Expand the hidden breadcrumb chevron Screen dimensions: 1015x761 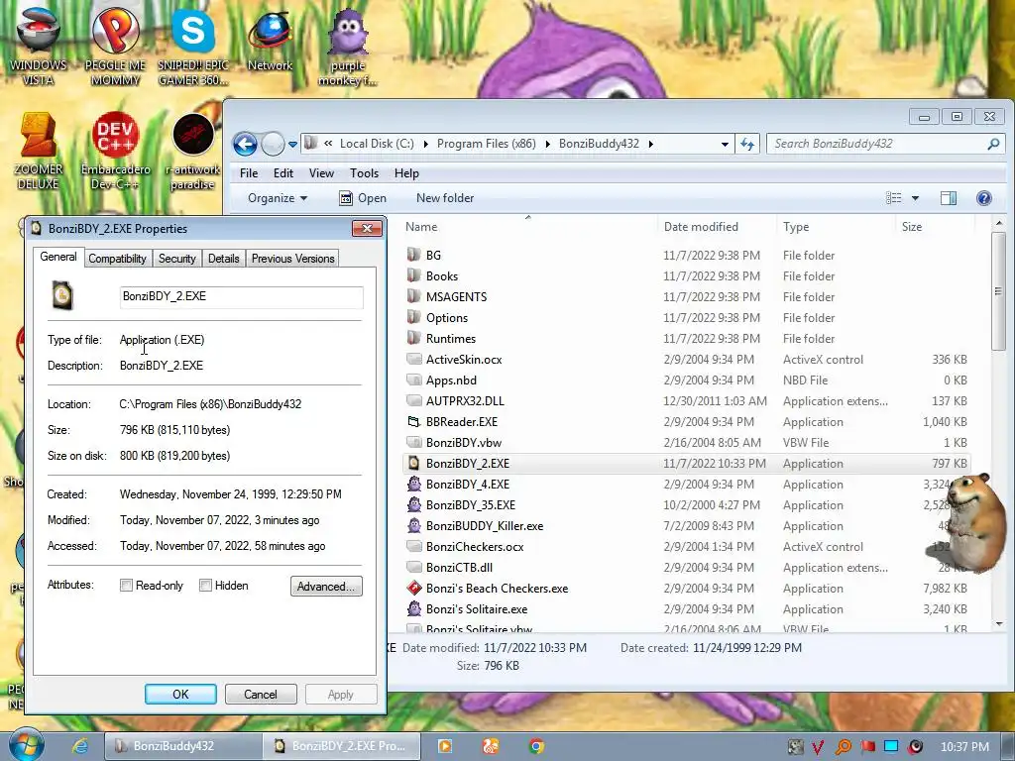click(328, 144)
